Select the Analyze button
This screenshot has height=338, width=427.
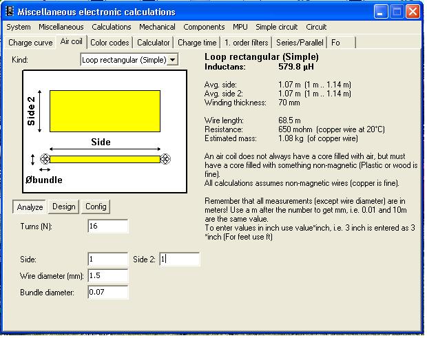[30, 207]
